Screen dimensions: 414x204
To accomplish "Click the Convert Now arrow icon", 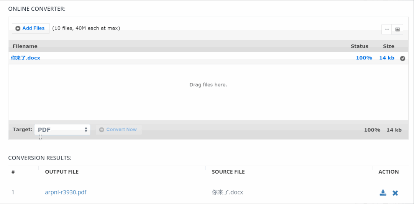I will 101,130.
